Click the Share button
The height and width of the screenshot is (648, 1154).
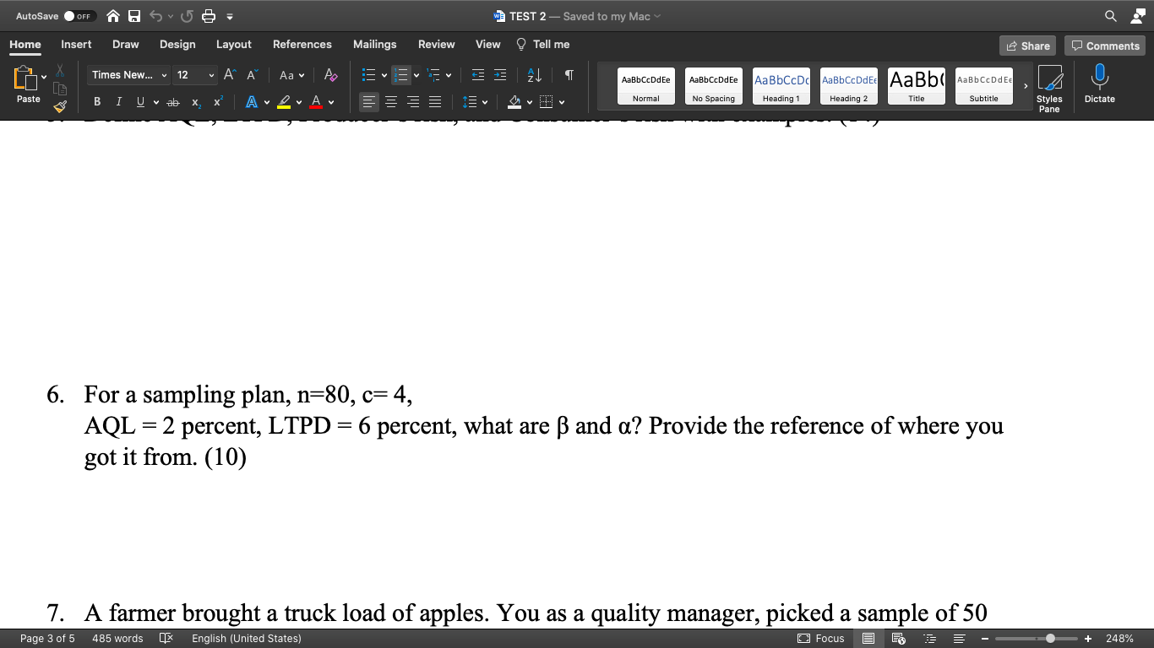click(1027, 46)
